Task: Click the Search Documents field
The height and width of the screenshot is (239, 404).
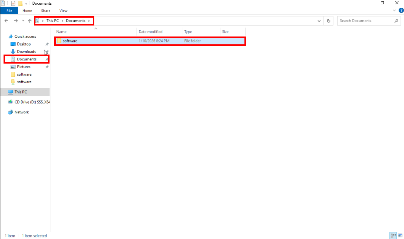Action: (x=365, y=21)
